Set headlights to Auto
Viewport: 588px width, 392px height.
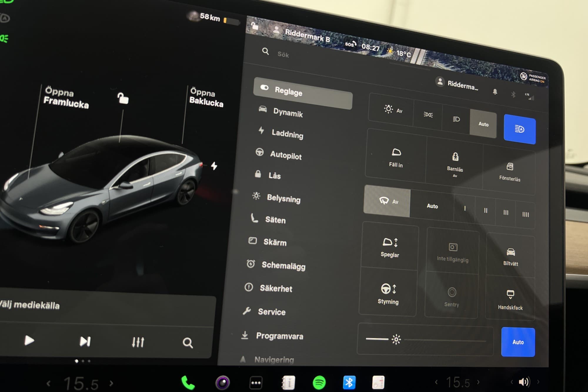point(483,124)
